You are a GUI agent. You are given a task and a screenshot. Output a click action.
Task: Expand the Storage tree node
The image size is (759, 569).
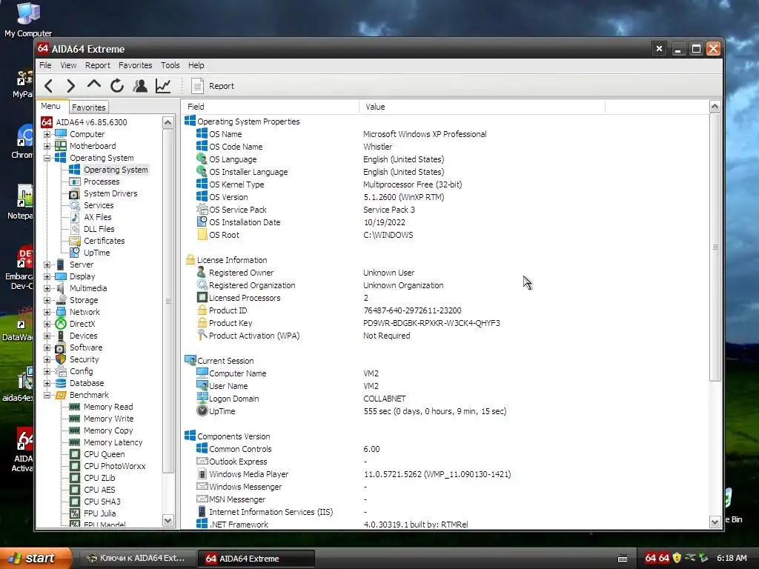click(x=47, y=300)
